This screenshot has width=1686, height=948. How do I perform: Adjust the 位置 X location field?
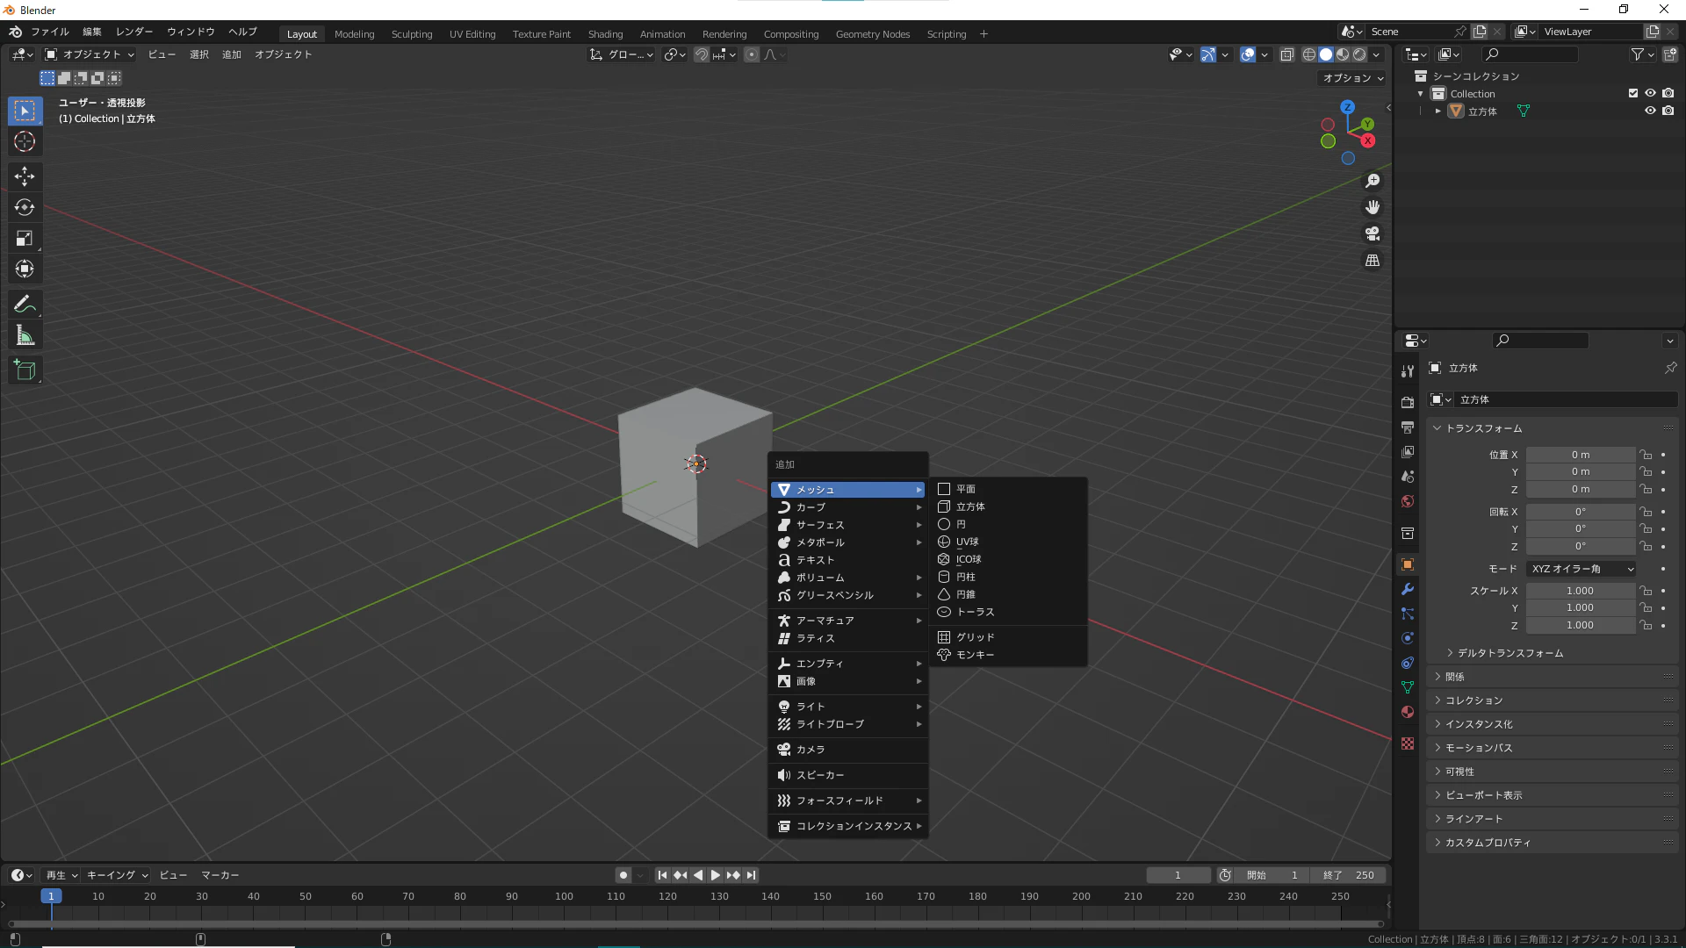click(1580, 455)
